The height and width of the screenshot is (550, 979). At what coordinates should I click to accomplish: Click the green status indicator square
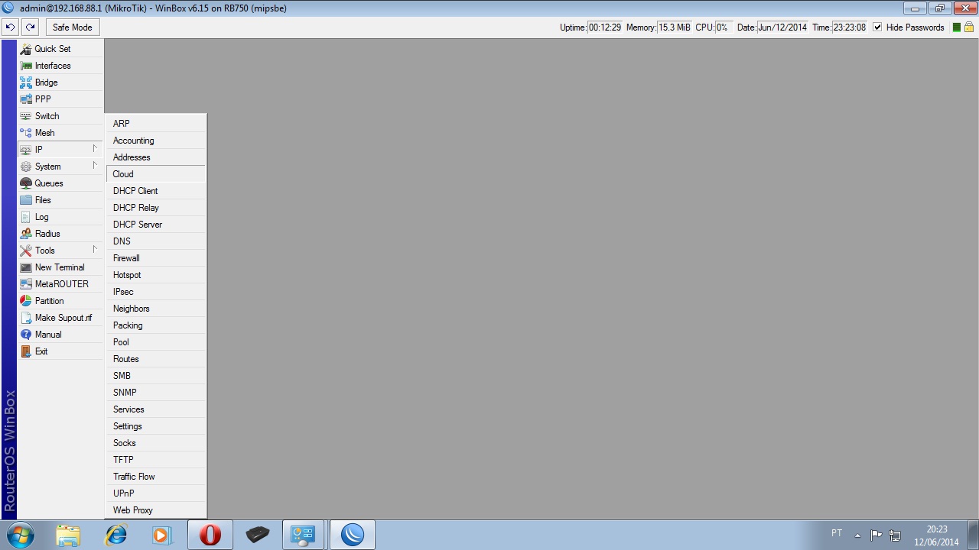click(x=956, y=27)
